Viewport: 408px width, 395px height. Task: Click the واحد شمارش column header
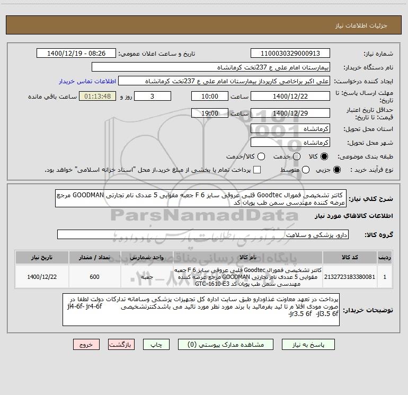(147, 257)
